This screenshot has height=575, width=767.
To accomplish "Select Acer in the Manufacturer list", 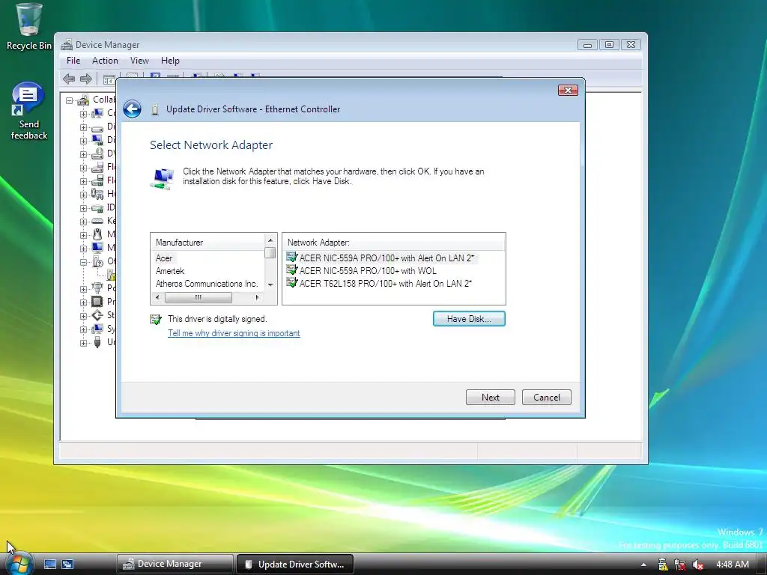I will coord(164,258).
